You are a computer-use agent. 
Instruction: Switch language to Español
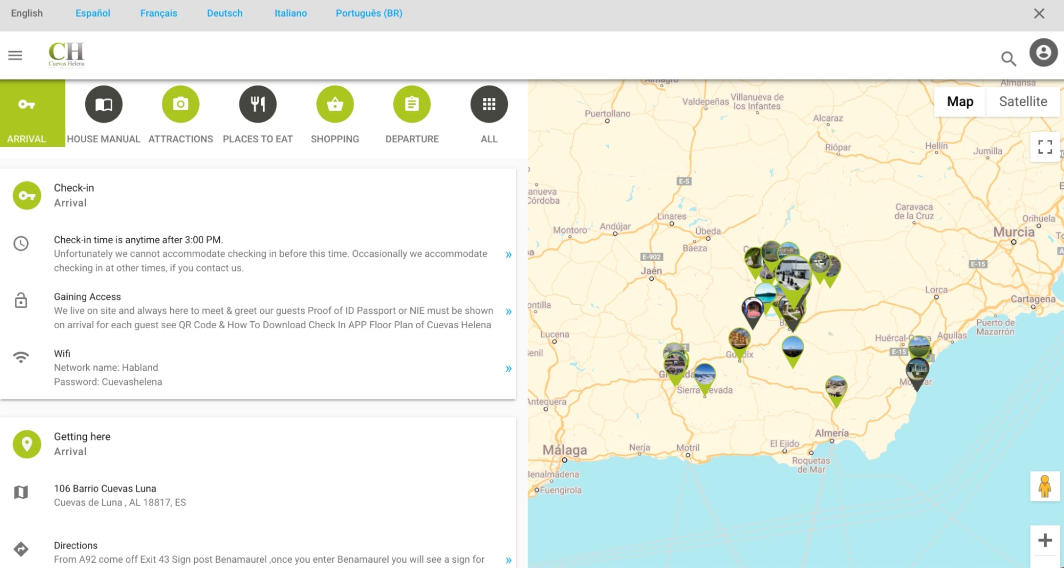coord(93,13)
